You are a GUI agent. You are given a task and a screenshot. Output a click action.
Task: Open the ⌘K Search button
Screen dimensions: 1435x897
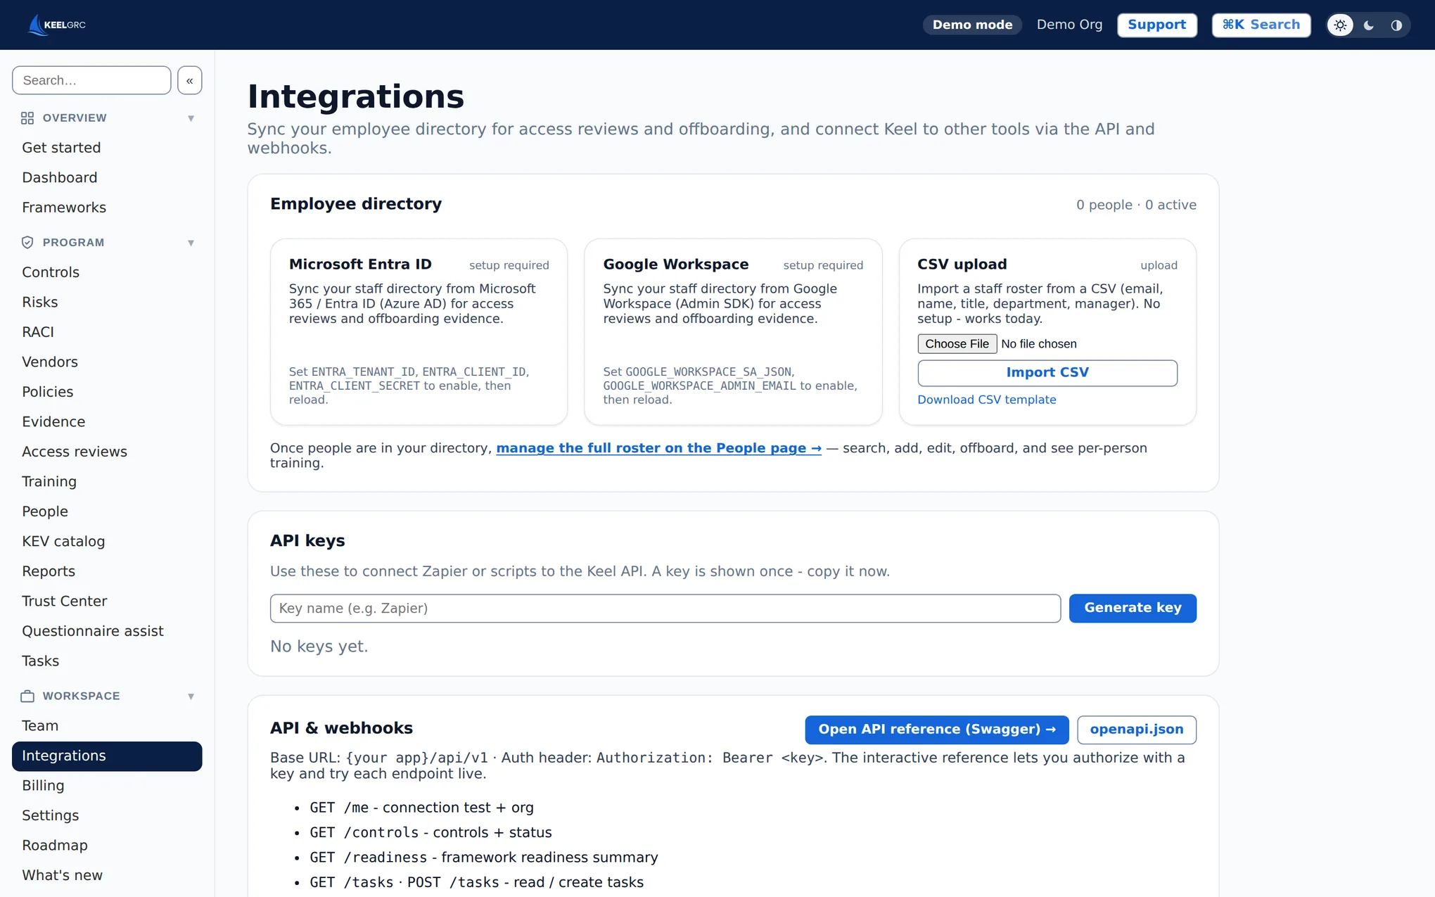1261,25
